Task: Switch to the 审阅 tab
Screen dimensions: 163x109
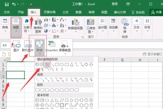Action: pyautogui.click(x=92, y=12)
